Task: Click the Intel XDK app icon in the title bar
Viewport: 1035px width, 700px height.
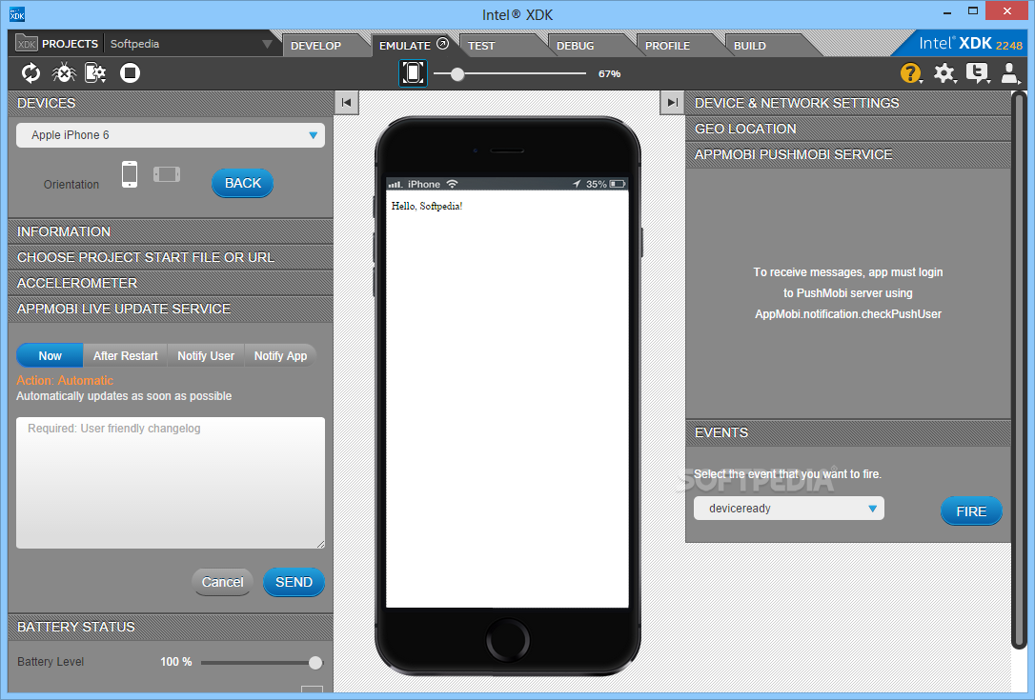Action: coord(17,13)
